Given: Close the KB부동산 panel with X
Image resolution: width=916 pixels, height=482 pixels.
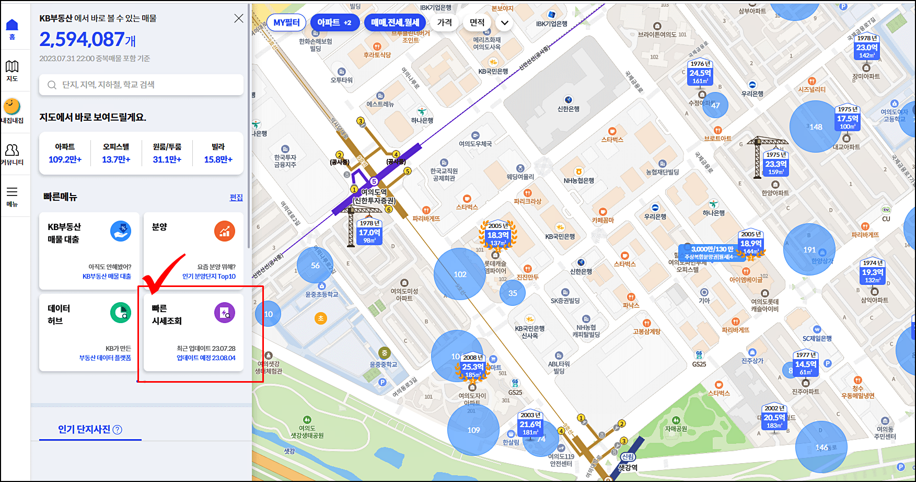Looking at the screenshot, I should 239,18.
